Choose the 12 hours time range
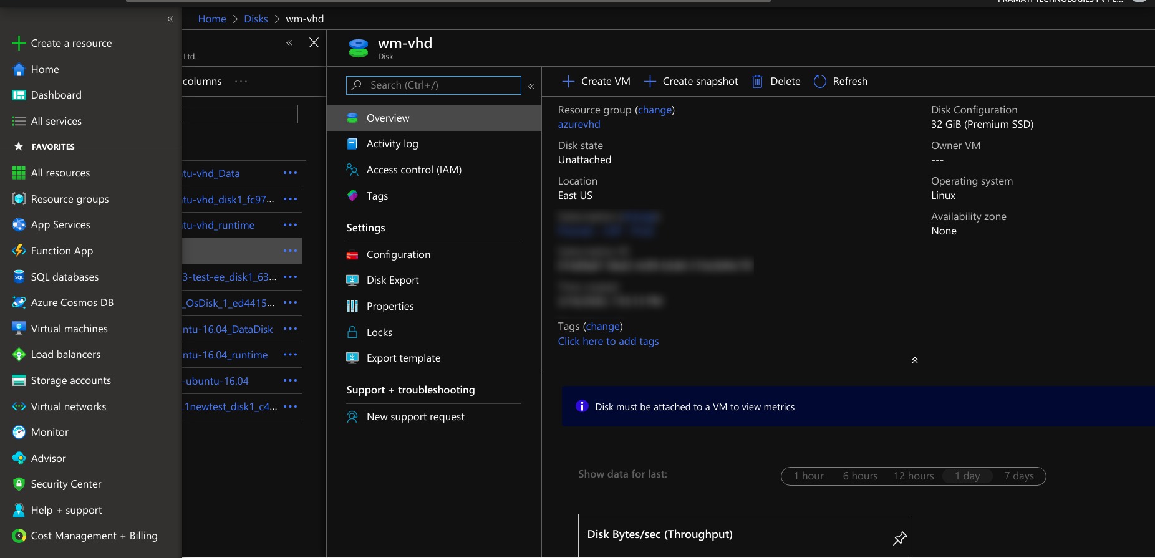 914,476
